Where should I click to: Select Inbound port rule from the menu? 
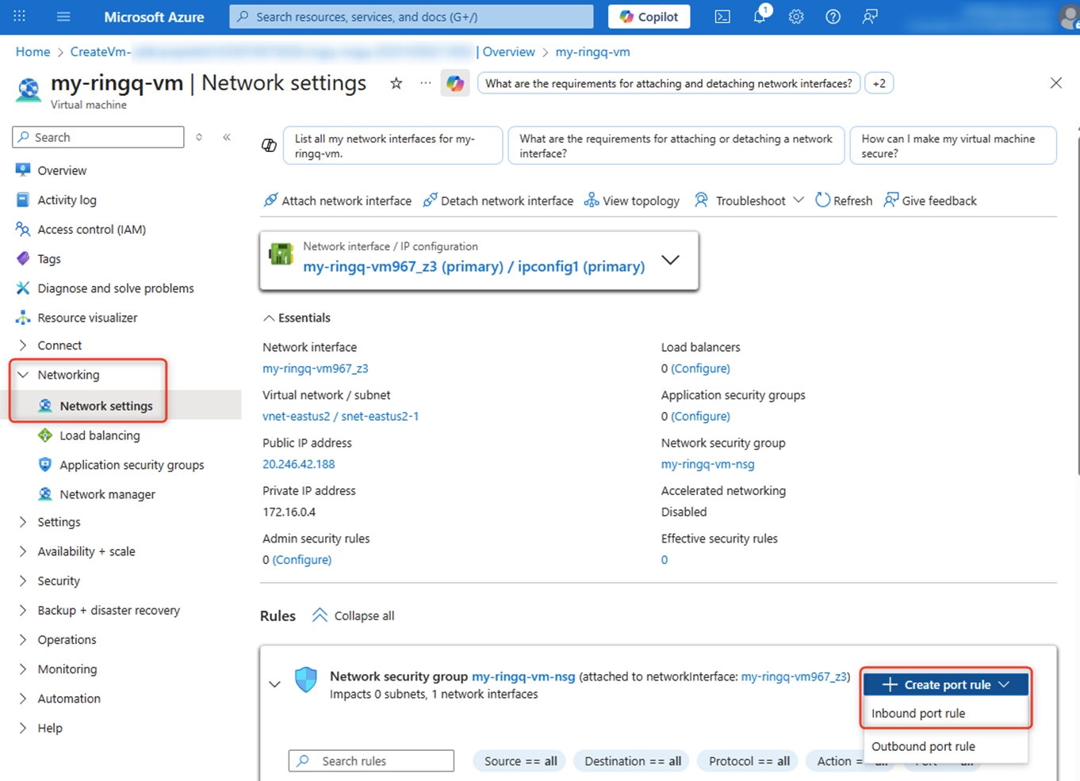tap(917, 713)
